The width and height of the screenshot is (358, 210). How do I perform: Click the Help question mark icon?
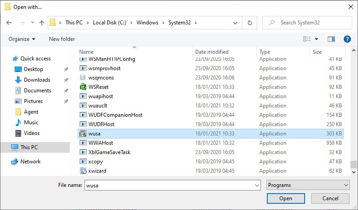pyautogui.click(x=347, y=39)
